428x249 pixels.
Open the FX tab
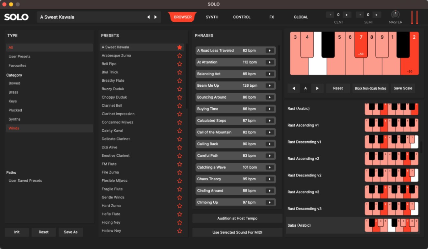coord(271,17)
